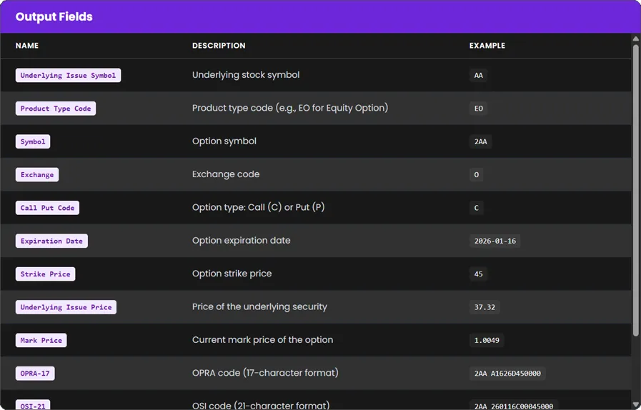Click the example value 2AA
Screen dimensions: 641x410
480,141
